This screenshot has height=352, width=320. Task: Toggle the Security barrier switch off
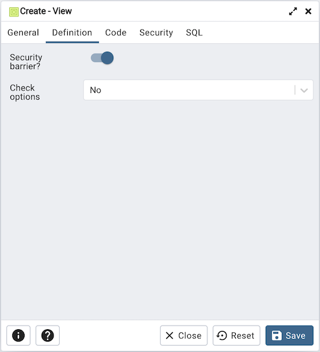(x=102, y=58)
